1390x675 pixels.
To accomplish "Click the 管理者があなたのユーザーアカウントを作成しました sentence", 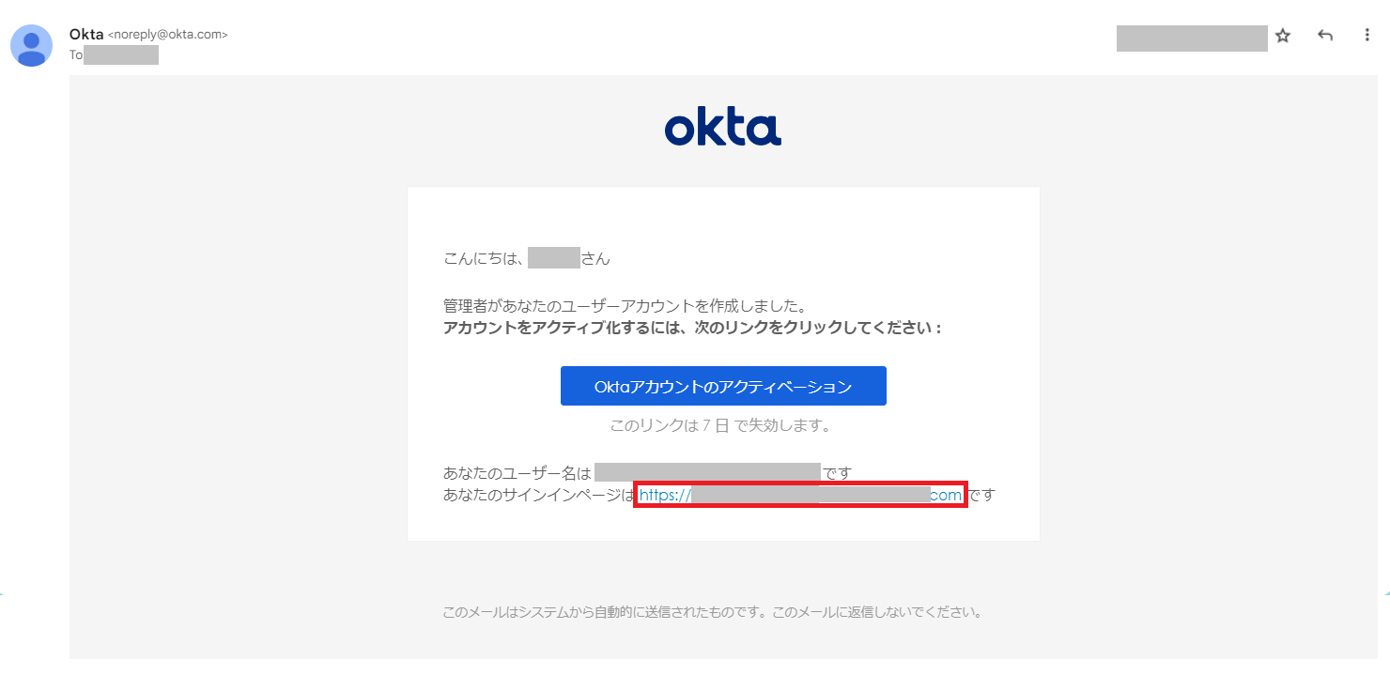I will coord(625,306).
